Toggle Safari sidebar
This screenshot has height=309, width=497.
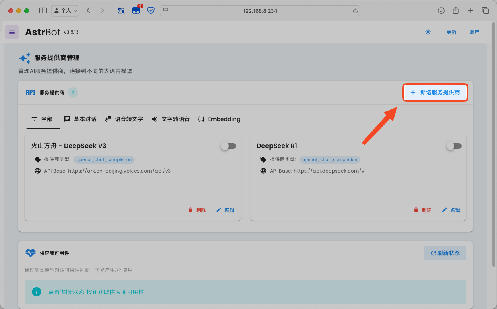coord(43,11)
